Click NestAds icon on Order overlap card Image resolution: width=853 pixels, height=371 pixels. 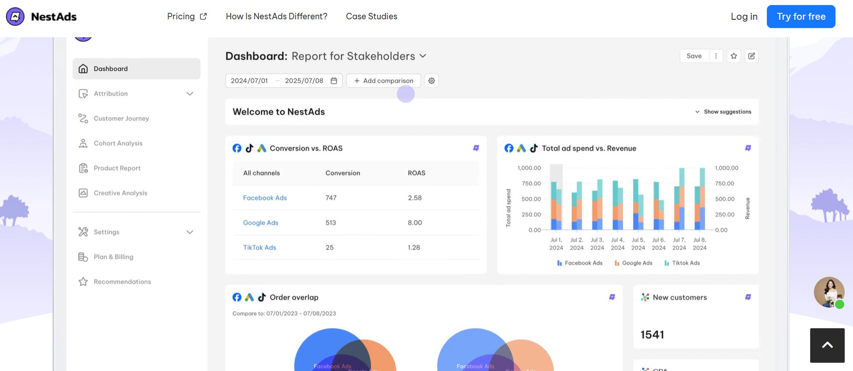tap(612, 297)
